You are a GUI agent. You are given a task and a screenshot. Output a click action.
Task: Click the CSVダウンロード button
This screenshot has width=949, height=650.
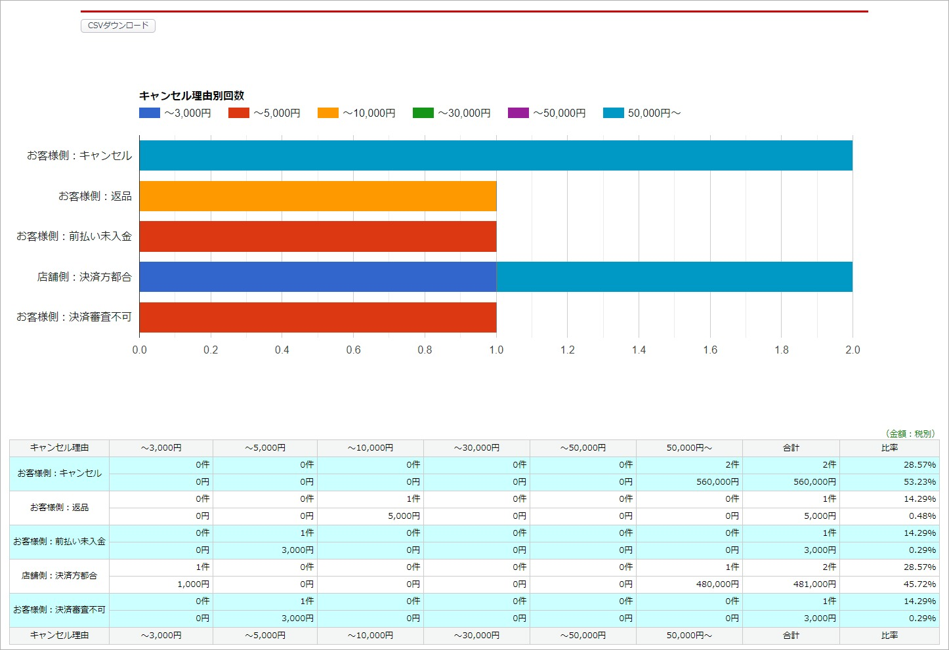(118, 26)
